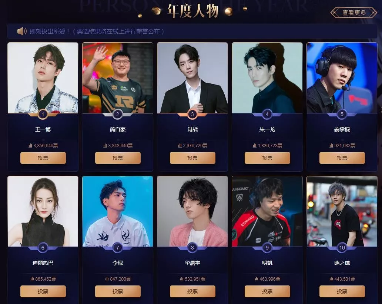Image resolution: width=382 pixels, height=304 pixels.
Task: Cast a vote for 迪丽热巴
Action: pos(43,291)
